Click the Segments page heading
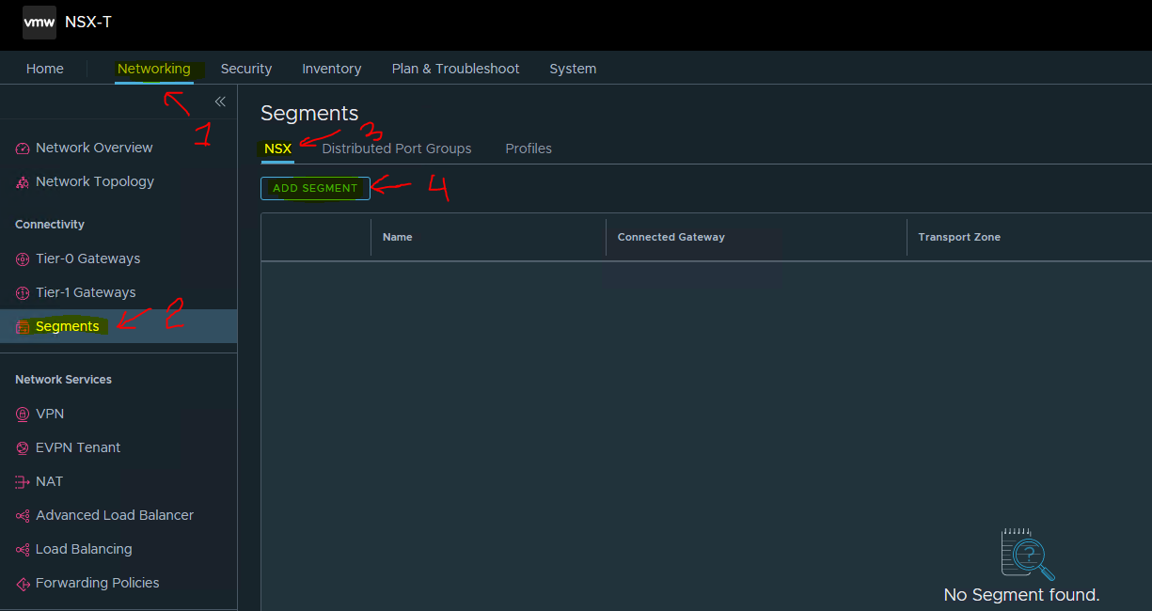Image resolution: width=1152 pixels, height=611 pixels. (309, 113)
